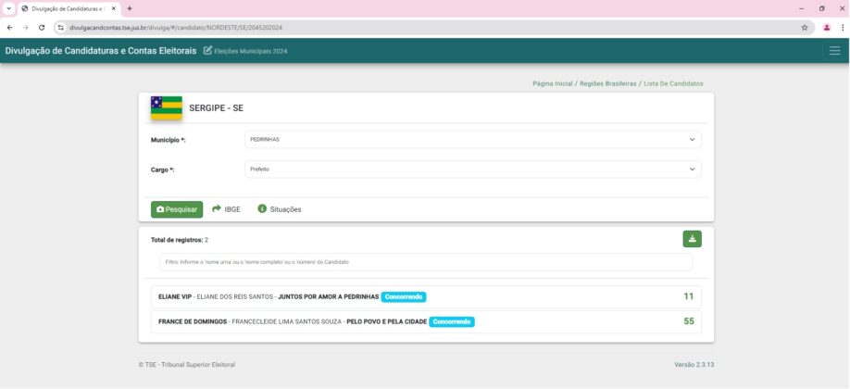
Task: Open candidate ELIANE VIP row
Action: 426,296
